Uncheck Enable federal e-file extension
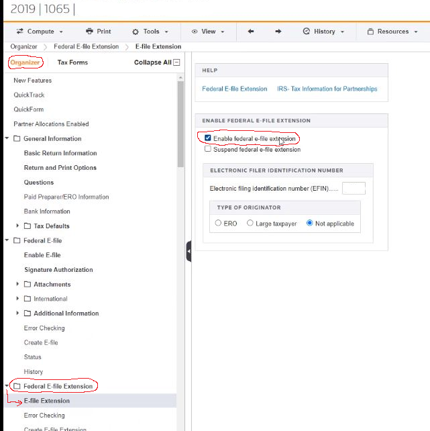This screenshot has height=431, width=430. pos(208,138)
